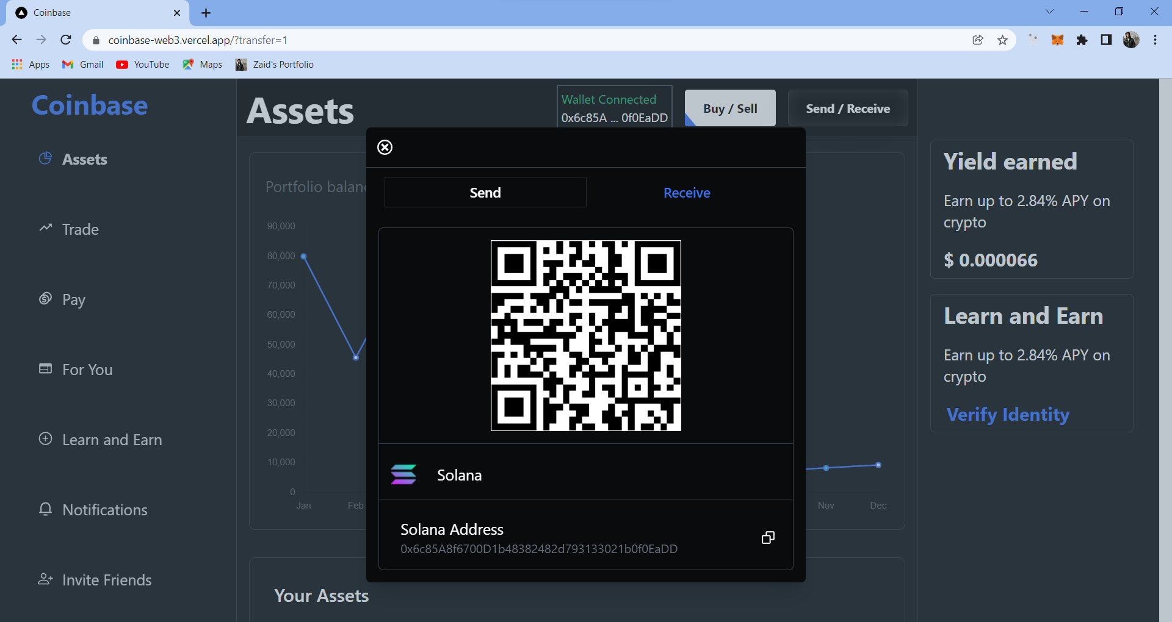Screen dimensions: 1172x622
Task: Toggle the browser side panel icon
Action: pos(1106,40)
